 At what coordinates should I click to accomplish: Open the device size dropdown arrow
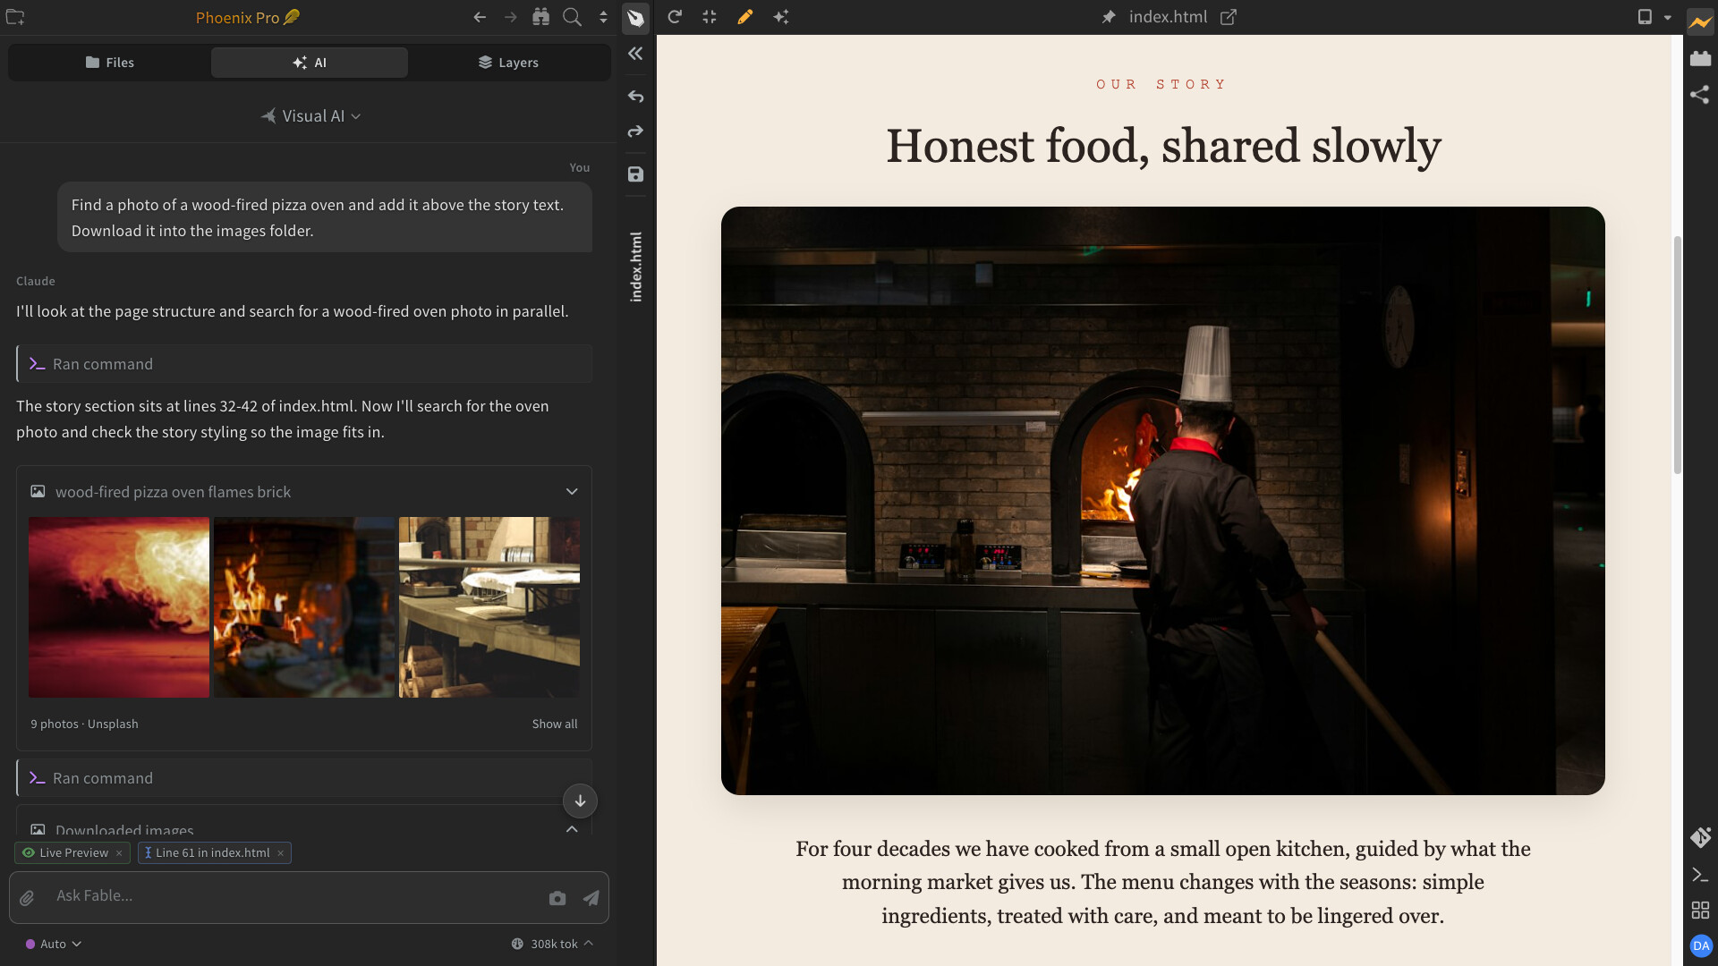tap(1668, 17)
